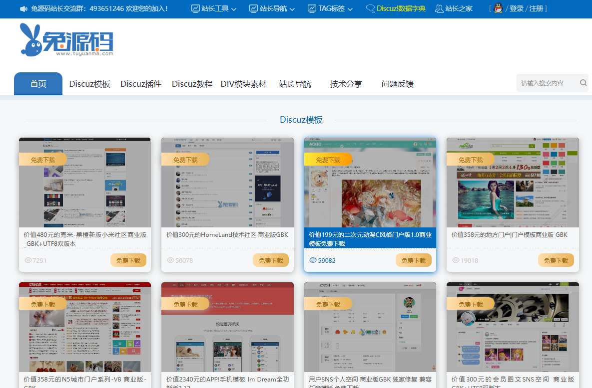
Task: Click the chart icon beside 站长导航 in top bar
Action: (254, 8)
